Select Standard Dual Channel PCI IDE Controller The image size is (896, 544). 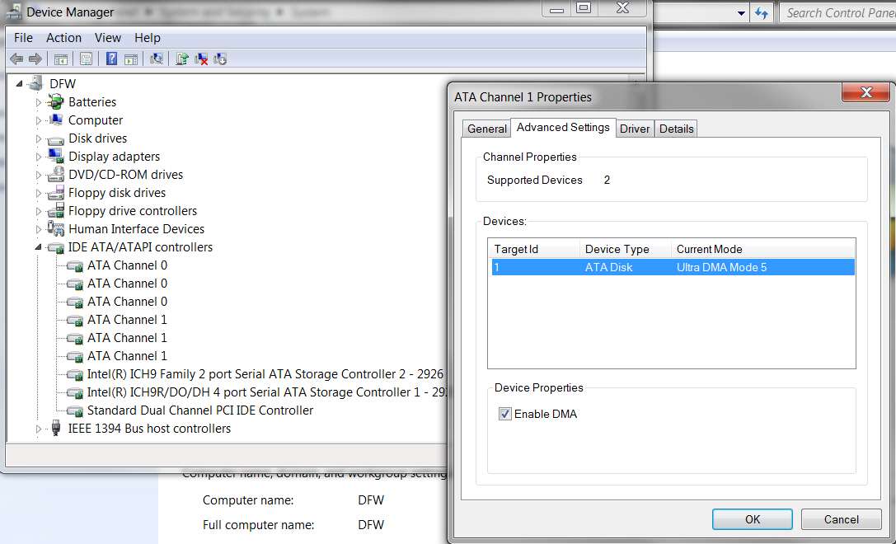199,410
